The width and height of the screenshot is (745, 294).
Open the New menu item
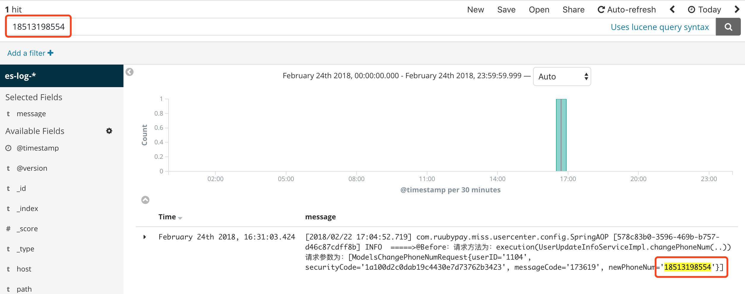475,9
